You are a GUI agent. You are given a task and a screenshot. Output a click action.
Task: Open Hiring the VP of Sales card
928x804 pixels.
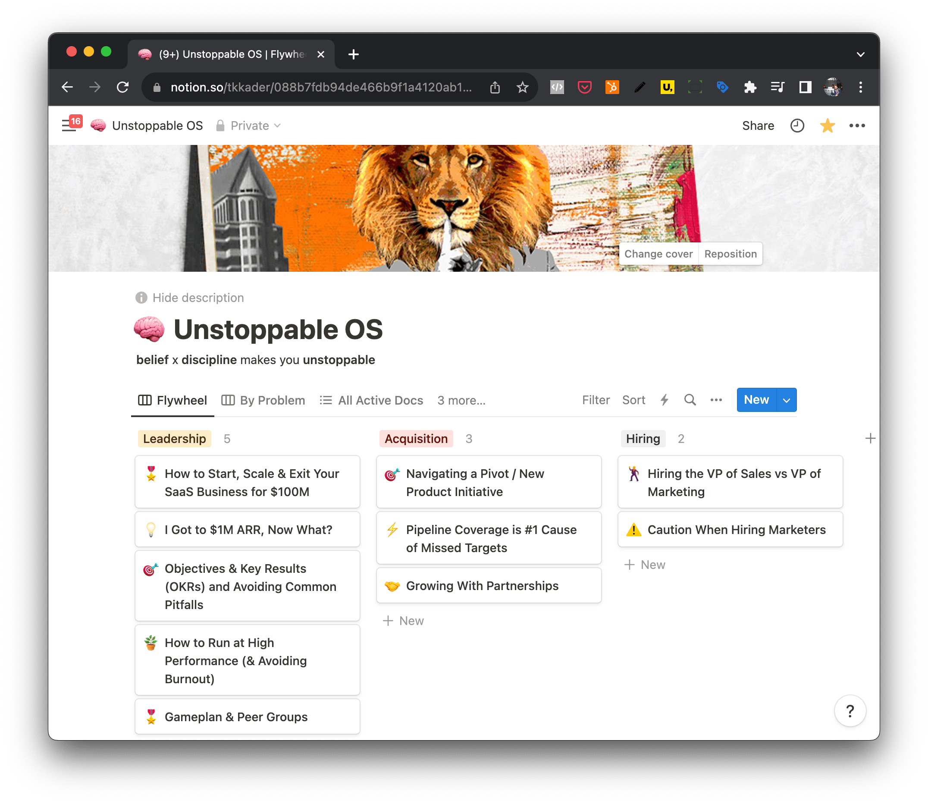point(730,482)
